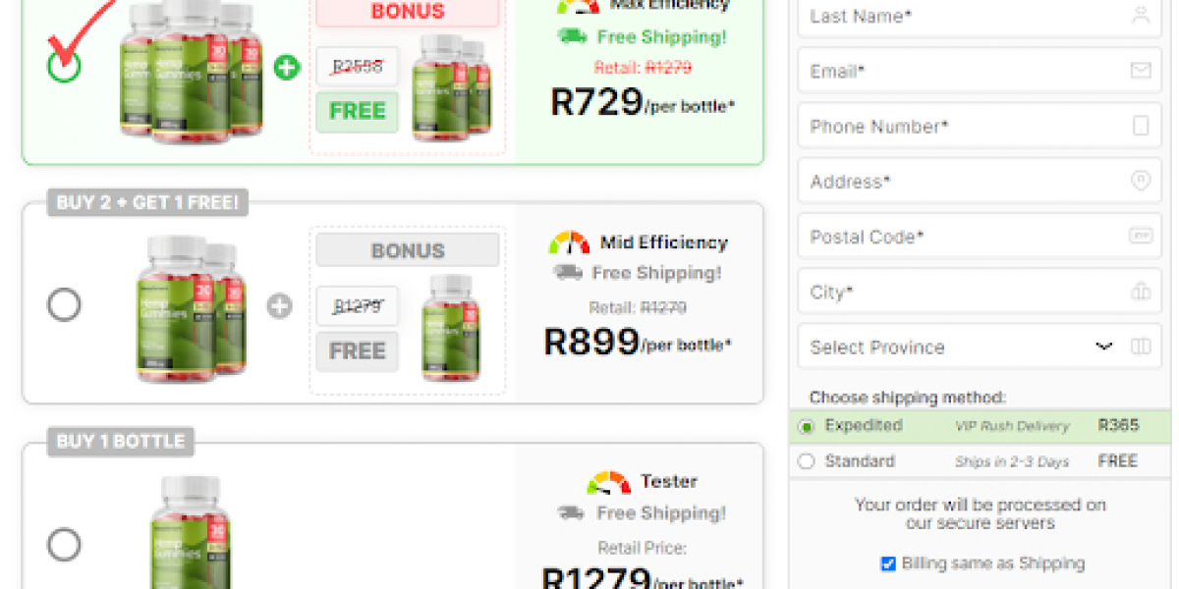Click the green plus icon in top package
1179x589 pixels.
[287, 68]
